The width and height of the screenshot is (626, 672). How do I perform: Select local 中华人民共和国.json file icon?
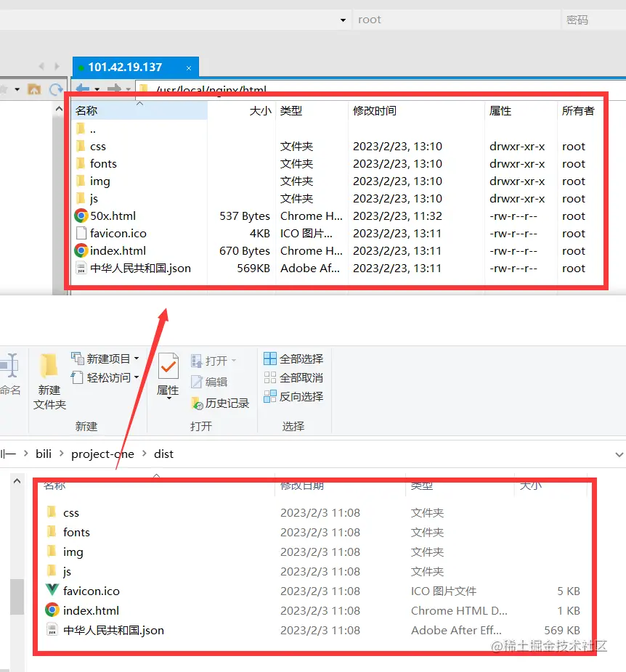[x=52, y=630]
